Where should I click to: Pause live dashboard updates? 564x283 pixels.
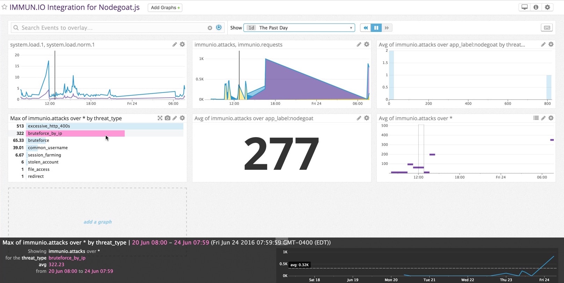[376, 28]
